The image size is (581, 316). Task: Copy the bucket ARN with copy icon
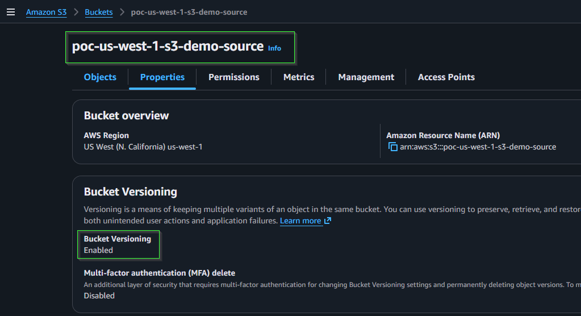393,147
